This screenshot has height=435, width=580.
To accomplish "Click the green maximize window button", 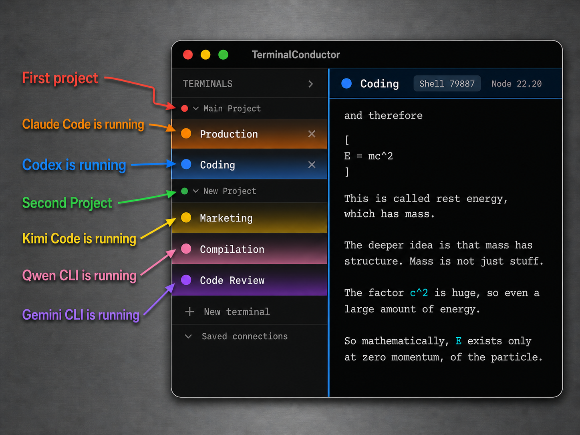I will tap(223, 54).
